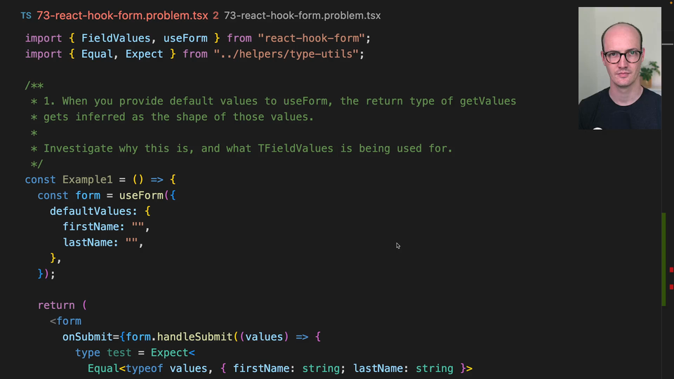Place cursor on useForm in the import line
The height and width of the screenshot is (379, 674).
pyautogui.click(x=185, y=38)
